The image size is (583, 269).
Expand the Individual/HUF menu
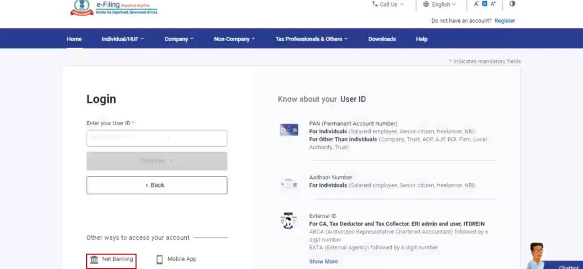pos(123,39)
